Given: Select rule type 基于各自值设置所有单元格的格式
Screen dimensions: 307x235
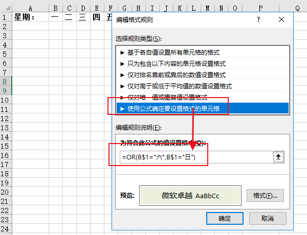Looking at the screenshot, I should [203, 53].
